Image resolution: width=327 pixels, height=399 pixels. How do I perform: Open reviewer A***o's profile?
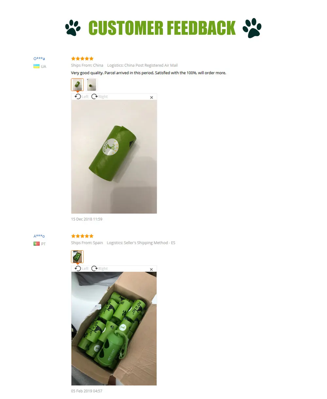[39, 236]
